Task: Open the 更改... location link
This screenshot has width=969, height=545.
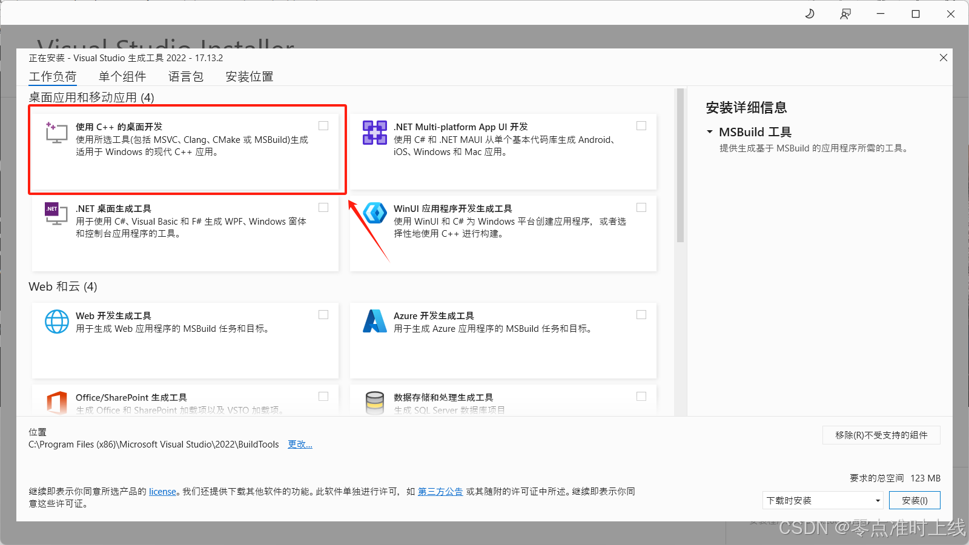Action: [x=300, y=444]
